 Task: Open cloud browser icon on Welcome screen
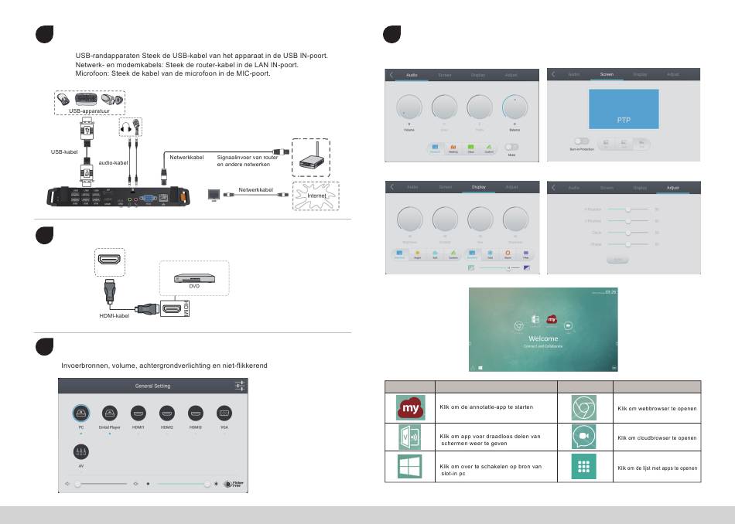tap(568, 325)
